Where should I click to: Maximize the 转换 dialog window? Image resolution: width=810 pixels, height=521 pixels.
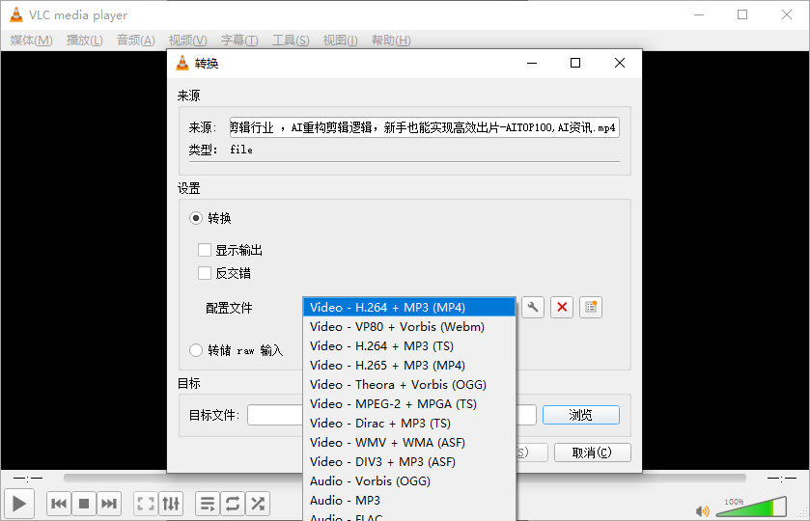[x=575, y=63]
